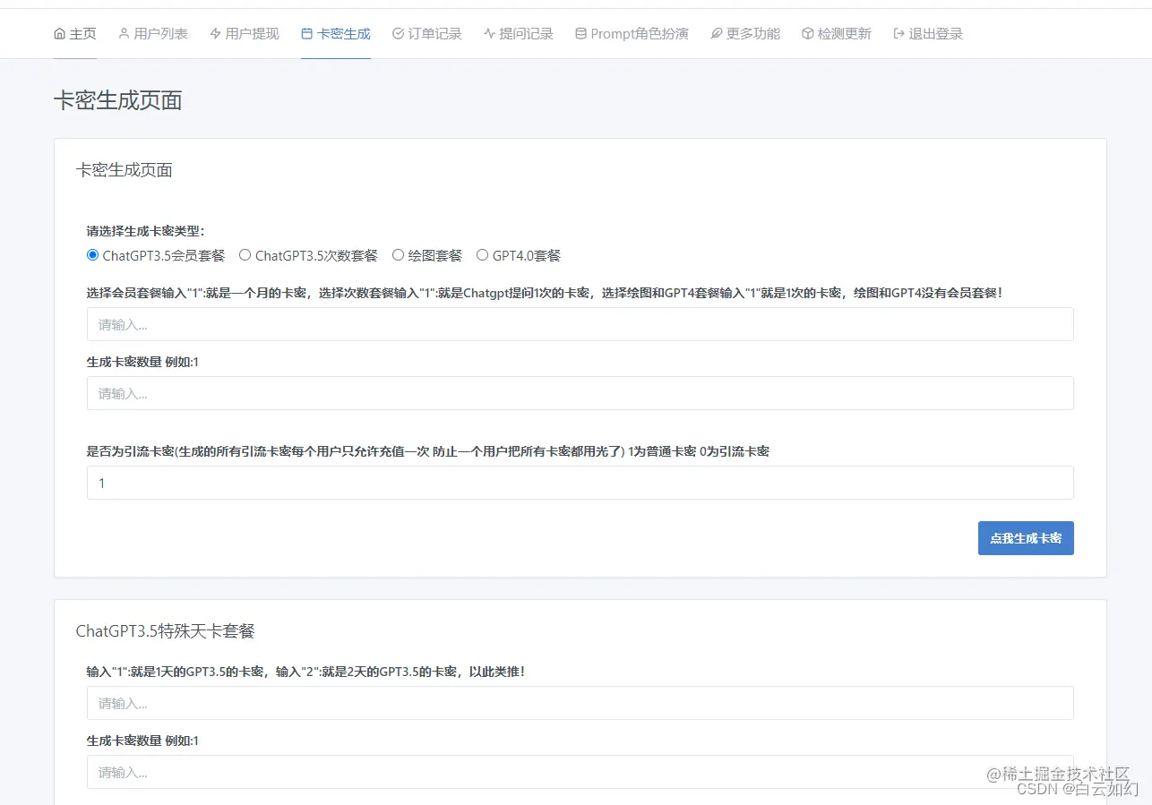Click the input containing value 1
The height and width of the screenshot is (805, 1152).
(579, 483)
